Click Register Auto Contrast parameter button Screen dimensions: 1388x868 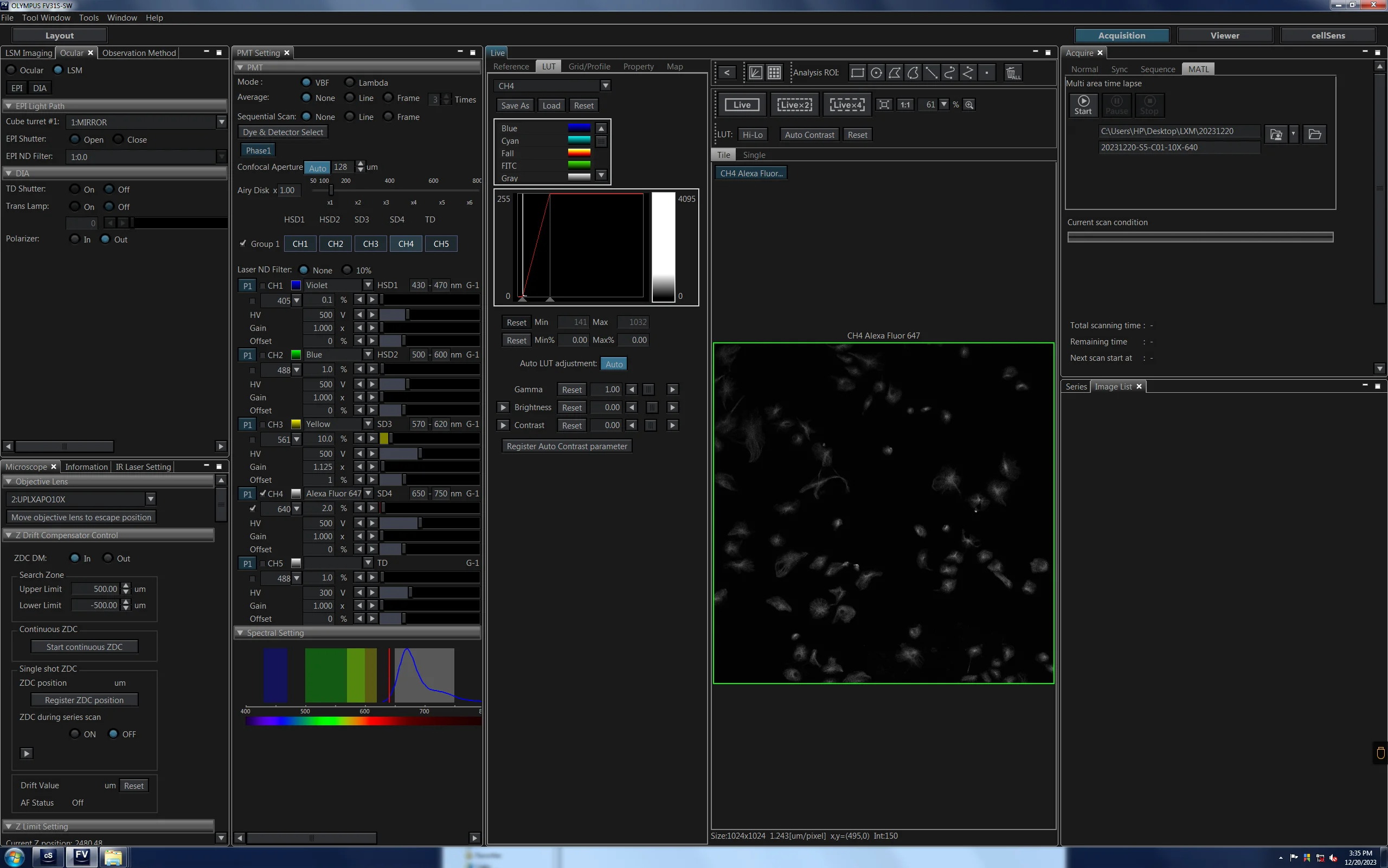pyautogui.click(x=567, y=446)
